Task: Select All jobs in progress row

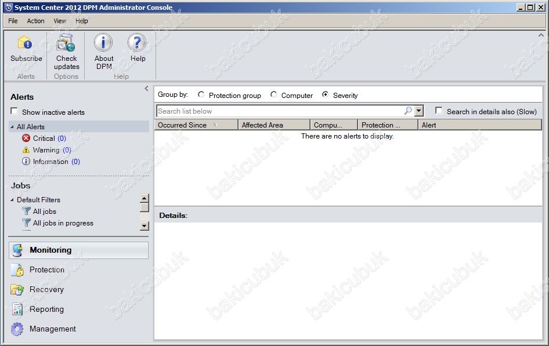Action: (x=58, y=223)
